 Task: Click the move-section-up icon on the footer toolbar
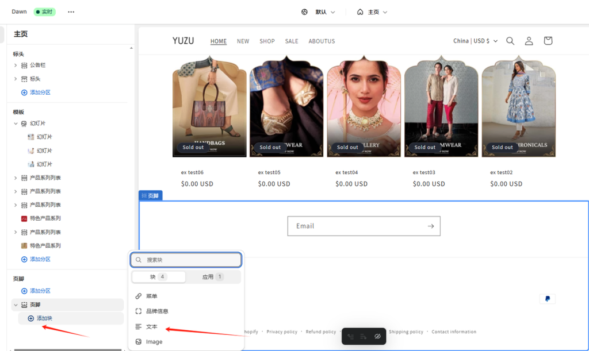[x=350, y=335]
